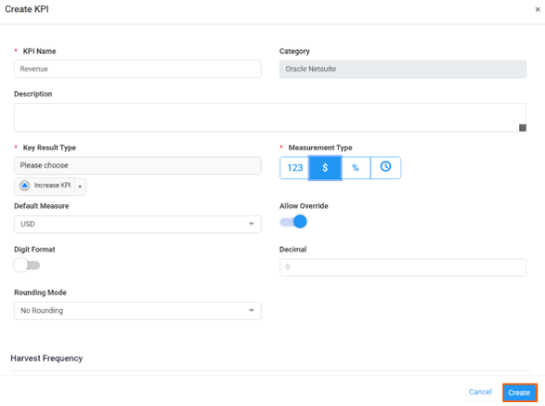Toggle the Digit Format switch
This screenshot has height=406, width=545.
pyautogui.click(x=27, y=265)
